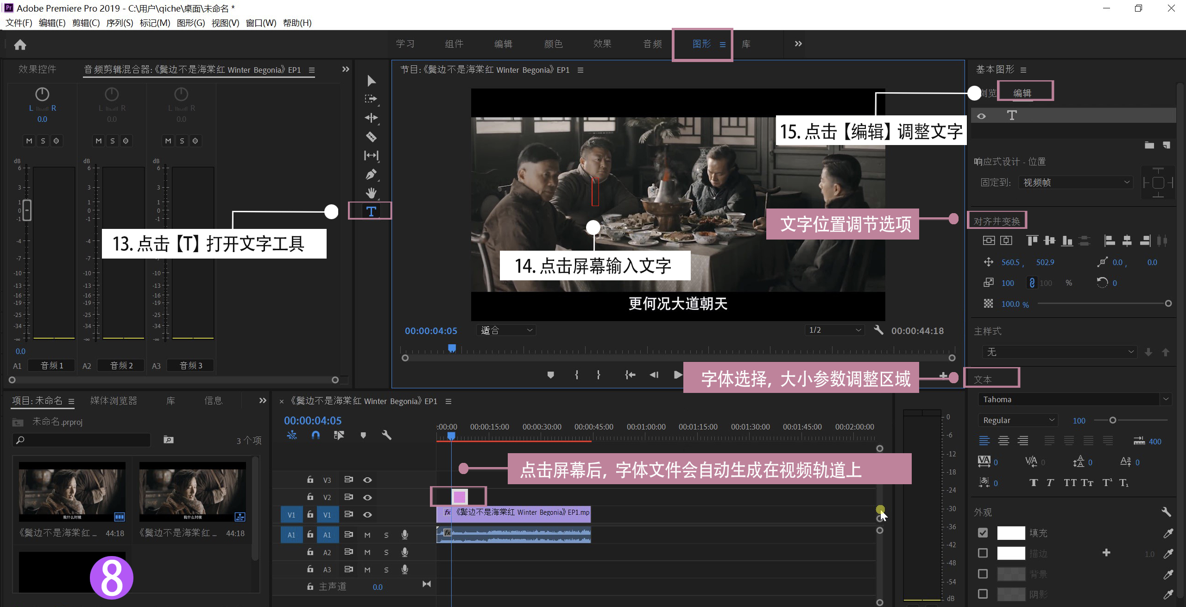Open the master style 无 dropdown
The image size is (1186, 607).
pos(1060,352)
